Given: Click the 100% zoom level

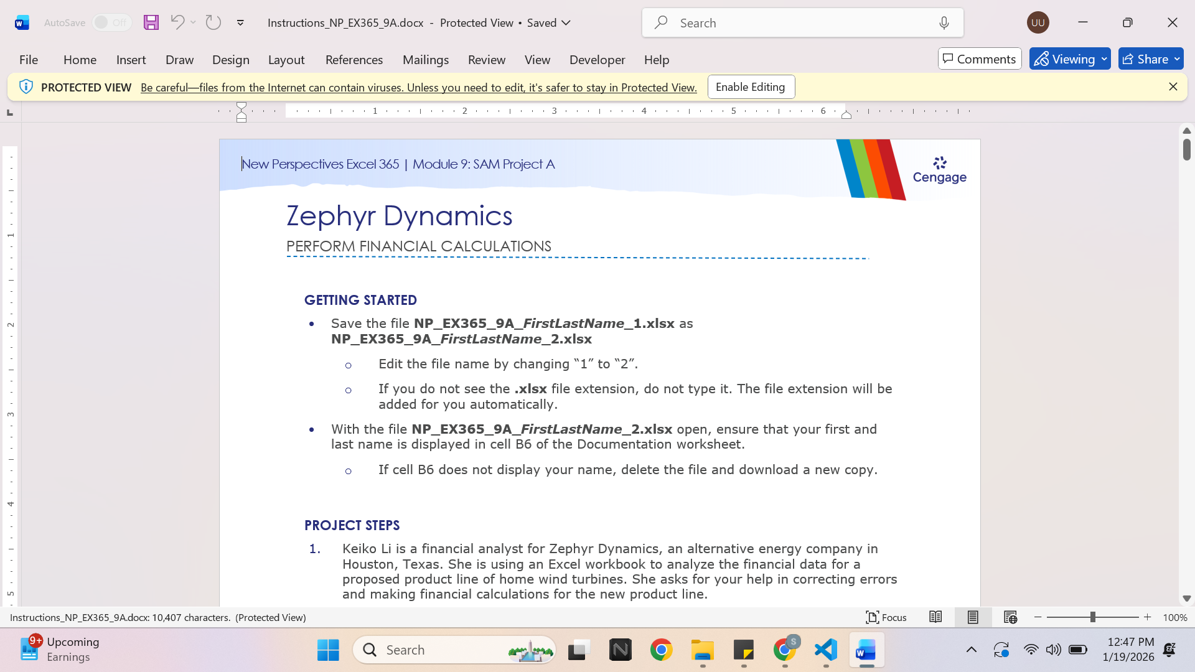Looking at the screenshot, I should 1175,617.
